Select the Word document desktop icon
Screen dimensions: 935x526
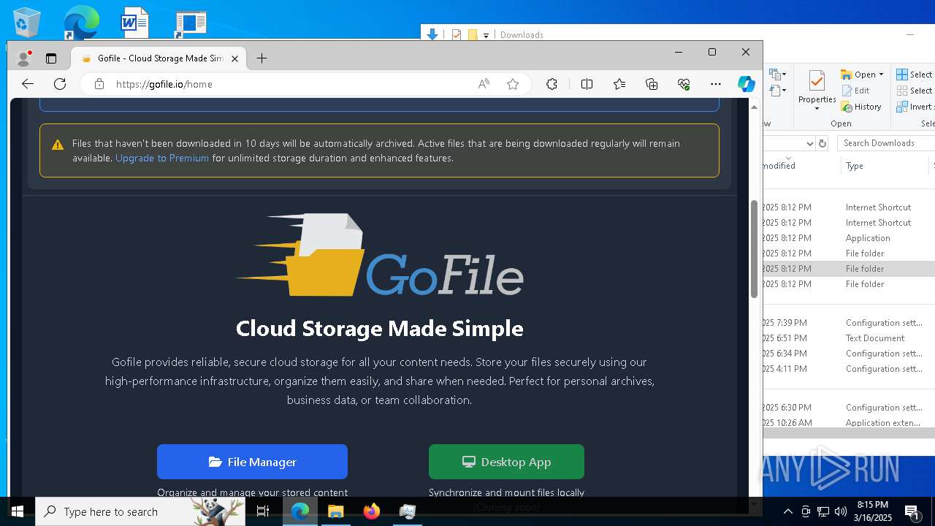coord(135,21)
